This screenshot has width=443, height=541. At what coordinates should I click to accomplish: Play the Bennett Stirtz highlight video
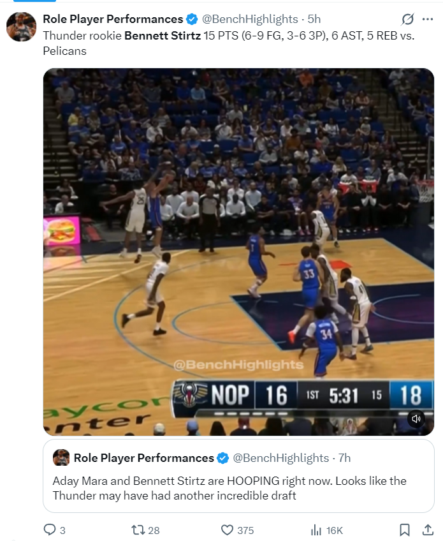point(238,251)
